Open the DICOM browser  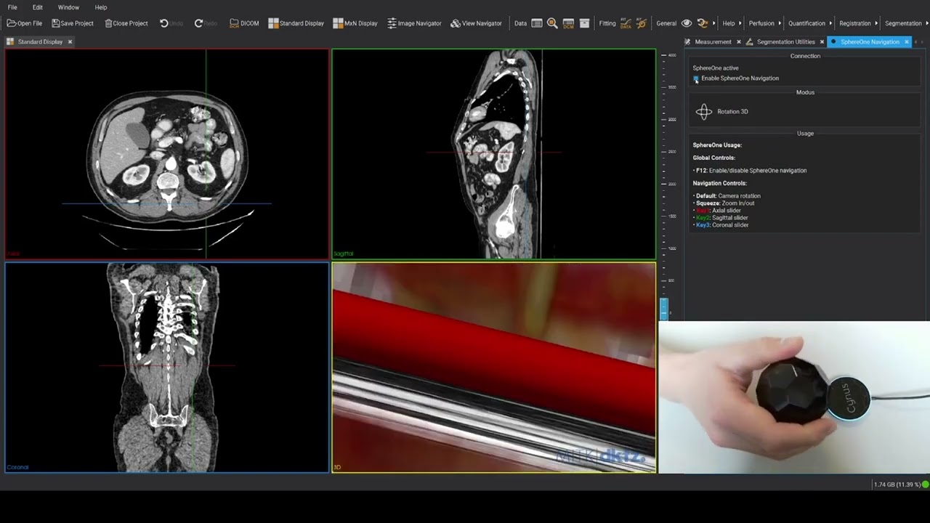tap(244, 23)
